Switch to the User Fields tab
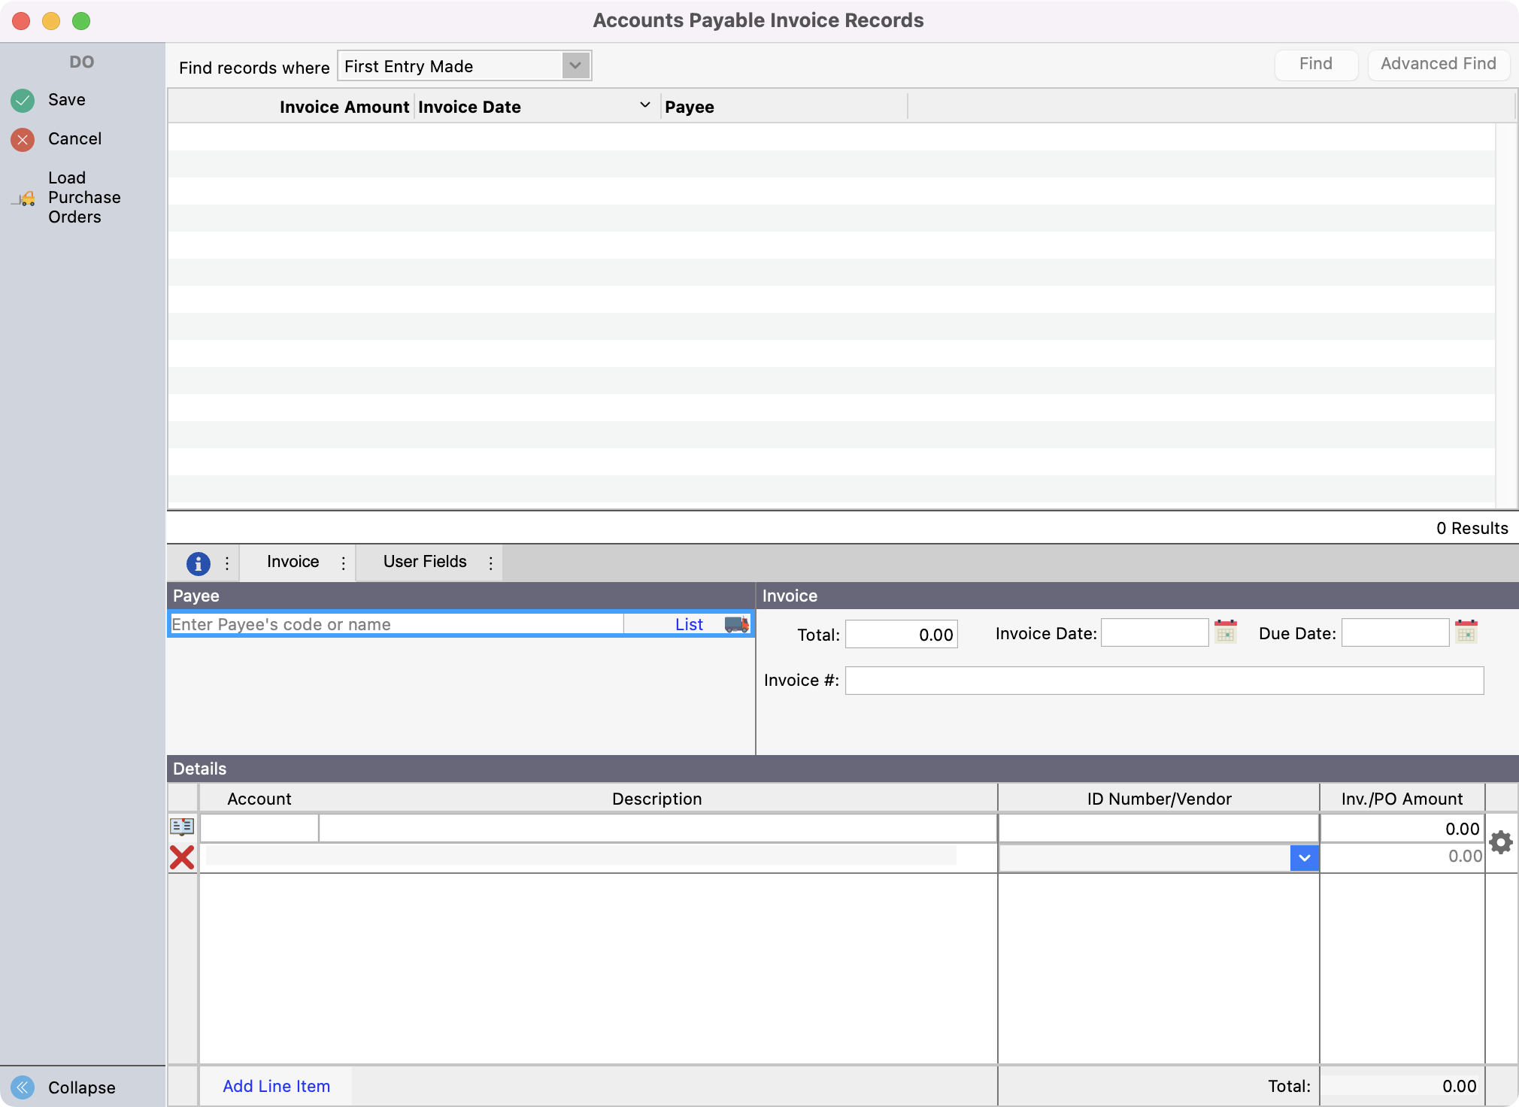The image size is (1519, 1107). click(x=424, y=562)
